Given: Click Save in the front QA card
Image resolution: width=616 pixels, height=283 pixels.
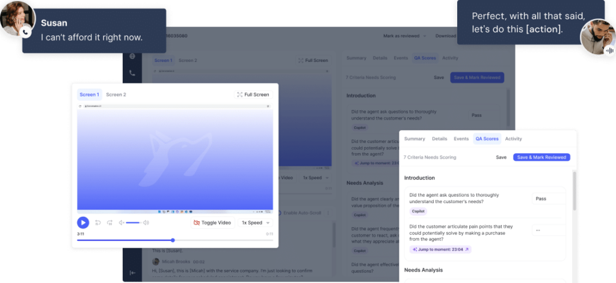Looking at the screenshot, I should coord(501,157).
